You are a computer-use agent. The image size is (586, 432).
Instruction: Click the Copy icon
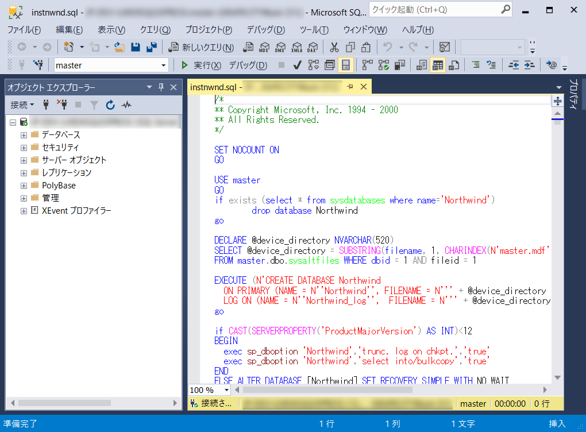[x=350, y=47]
